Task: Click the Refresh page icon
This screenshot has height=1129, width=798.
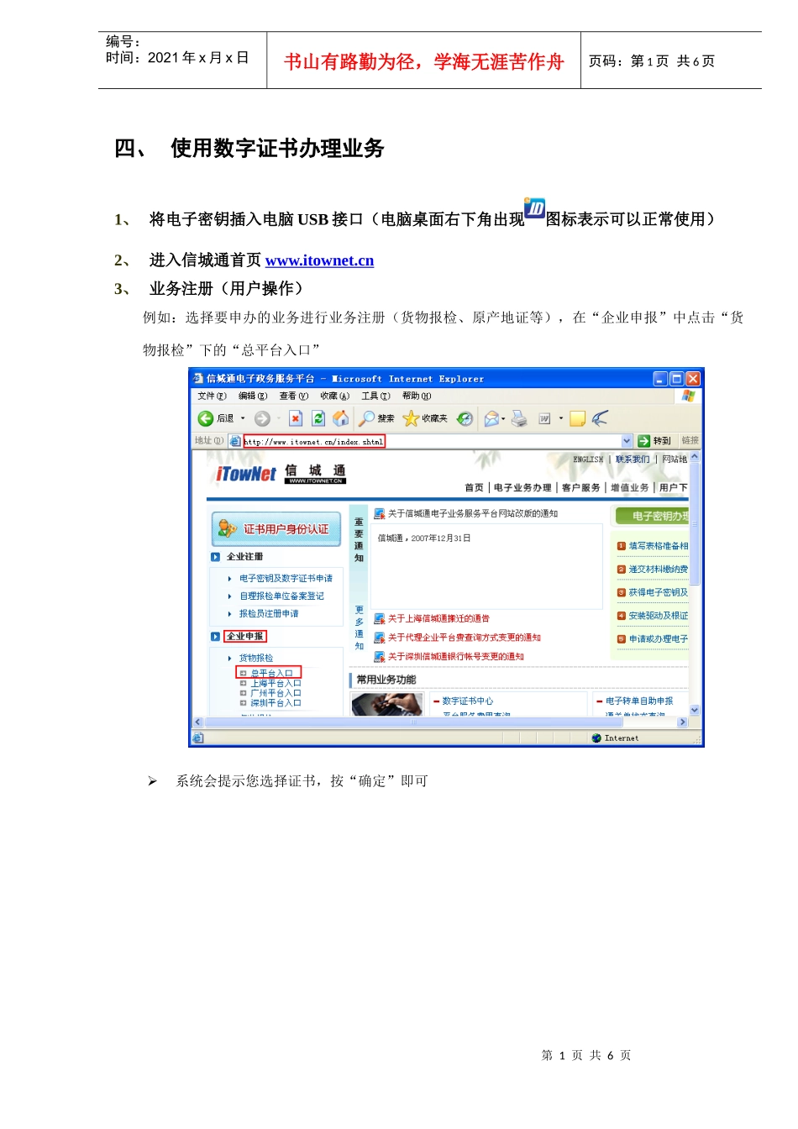Action: [x=318, y=418]
